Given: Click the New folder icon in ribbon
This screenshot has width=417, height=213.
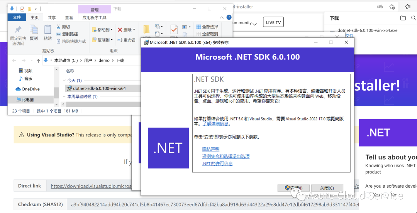Looking at the screenshot, I should (x=146, y=30).
